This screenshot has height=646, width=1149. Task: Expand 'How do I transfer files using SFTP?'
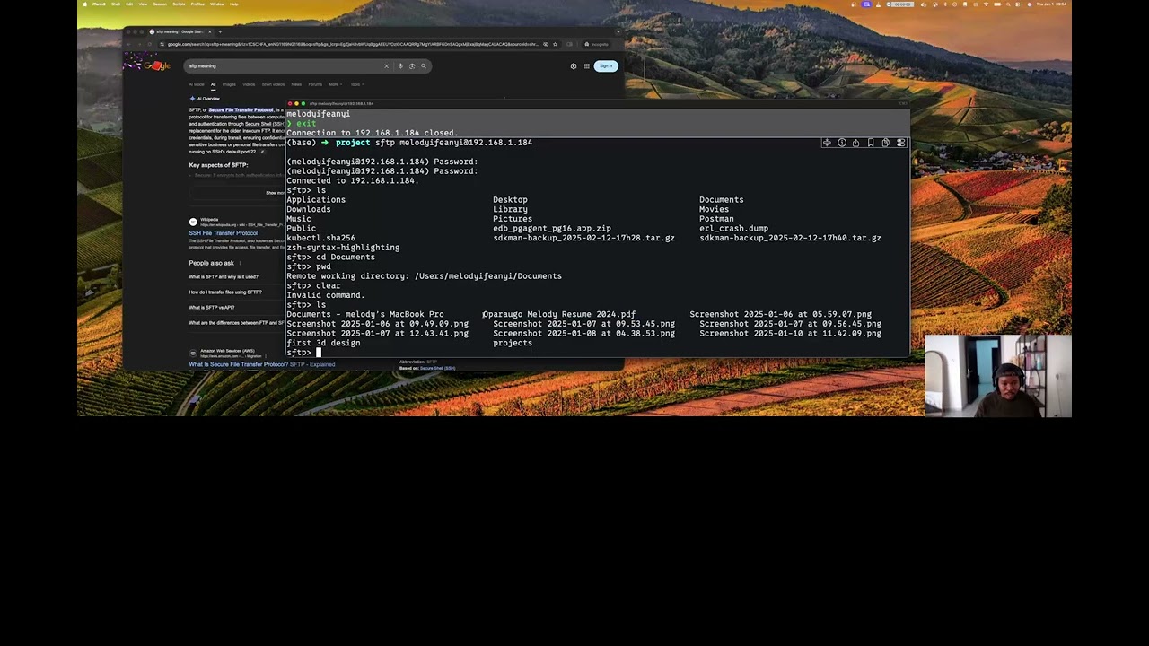coord(225,292)
